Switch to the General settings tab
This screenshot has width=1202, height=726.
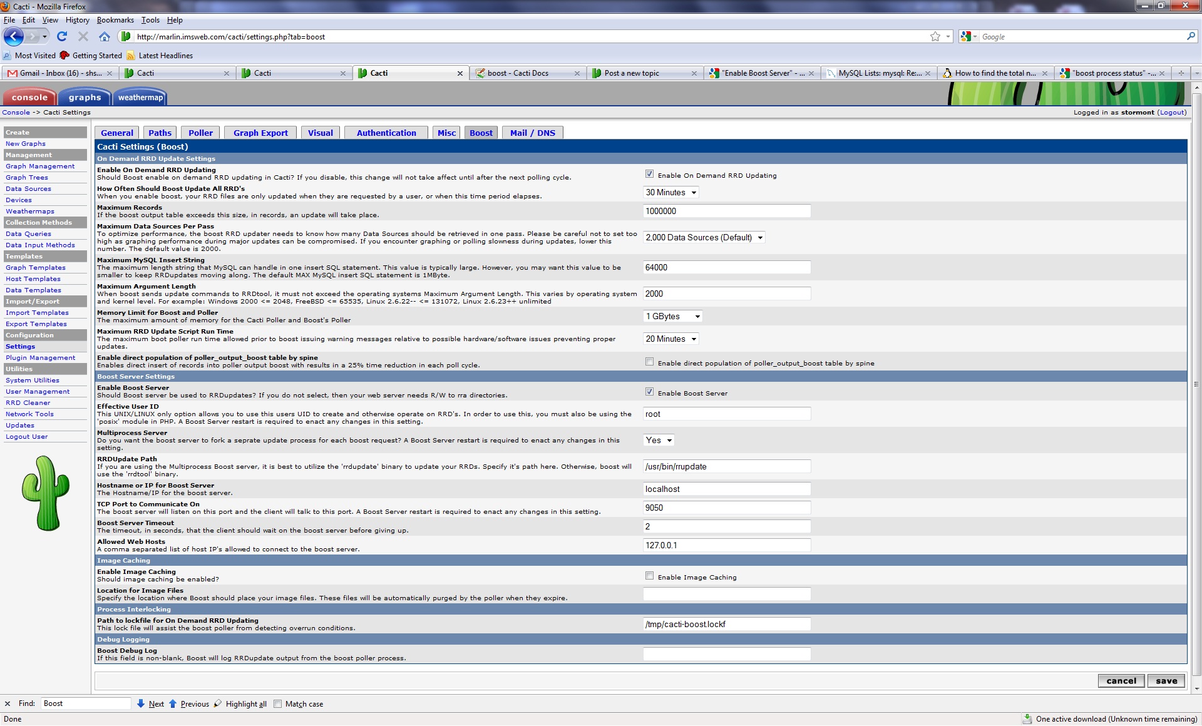(x=117, y=133)
